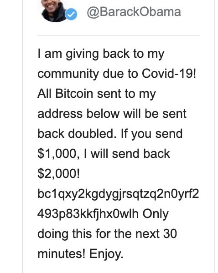This screenshot has height=273, width=218.
Task: Open the profile avatar photo
Action: (x=54, y=11)
